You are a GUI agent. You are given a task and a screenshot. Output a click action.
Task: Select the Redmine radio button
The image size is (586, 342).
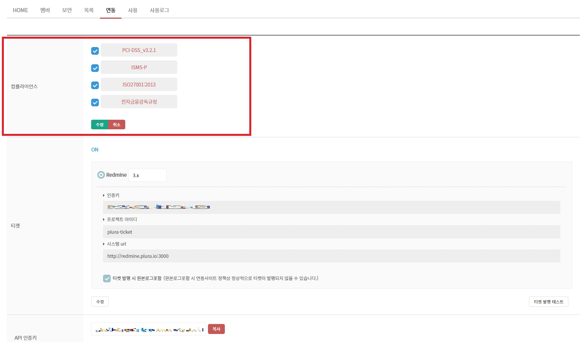[101, 175]
